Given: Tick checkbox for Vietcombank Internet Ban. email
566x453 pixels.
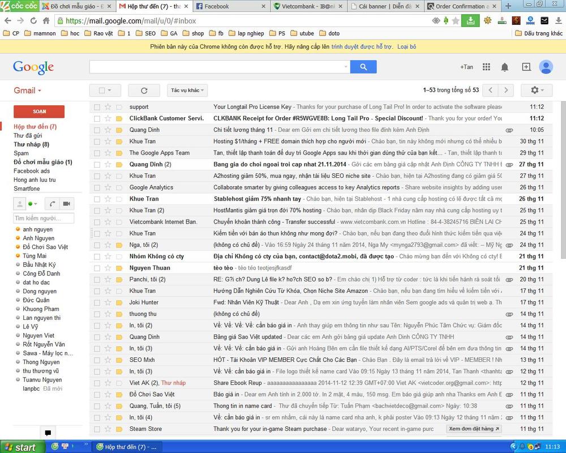Looking at the screenshot, I should [x=97, y=222].
